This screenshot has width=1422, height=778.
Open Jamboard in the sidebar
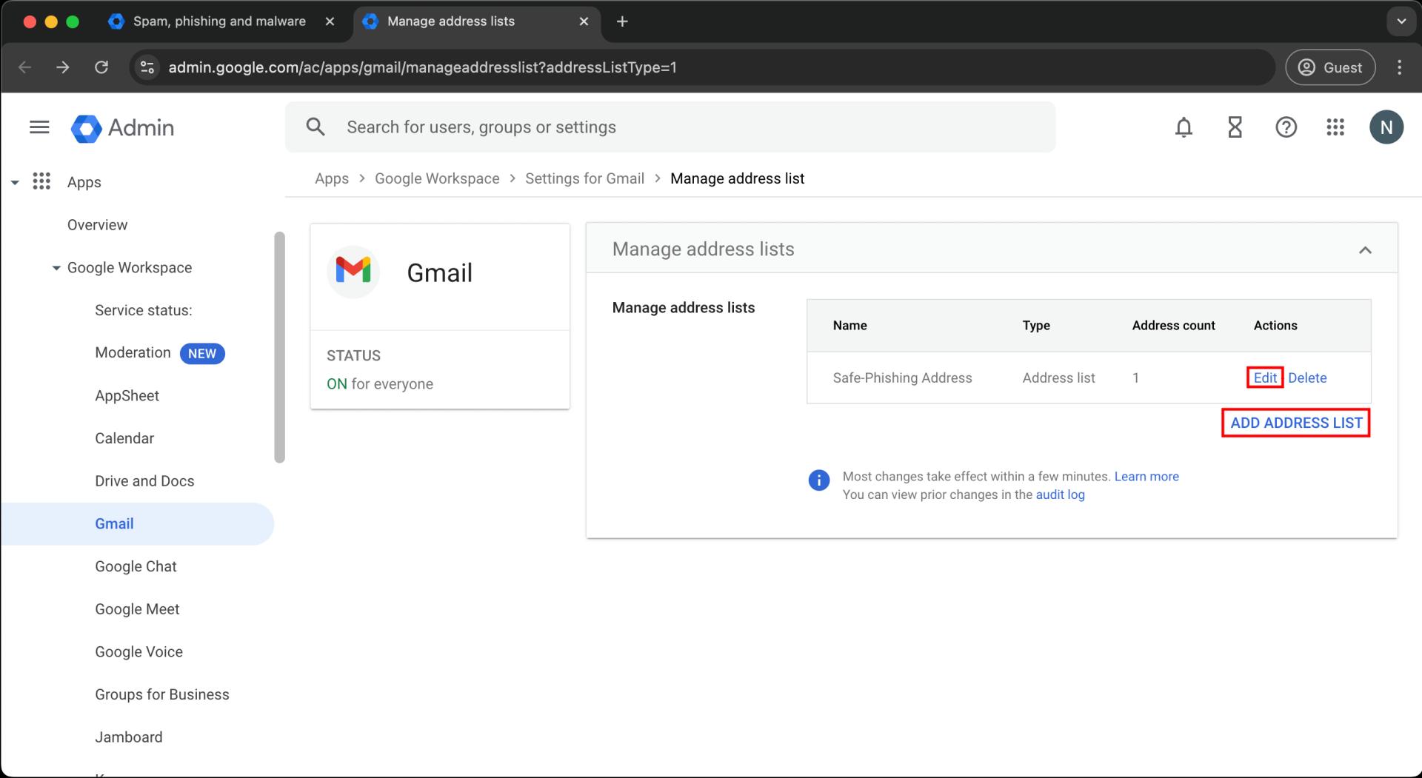click(128, 737)
